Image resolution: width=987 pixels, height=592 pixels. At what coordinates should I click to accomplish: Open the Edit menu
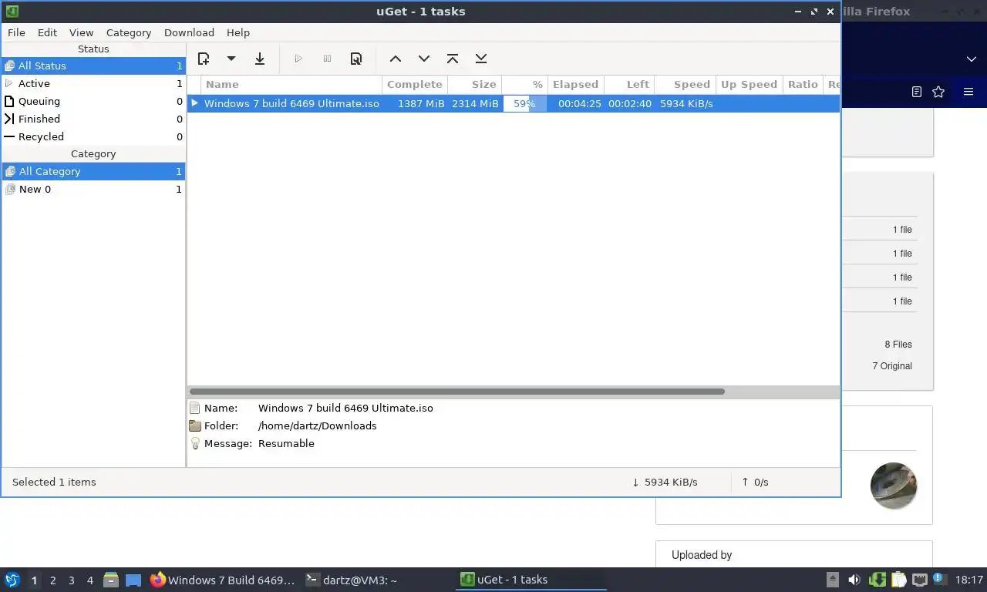click(x=47, y=32)
